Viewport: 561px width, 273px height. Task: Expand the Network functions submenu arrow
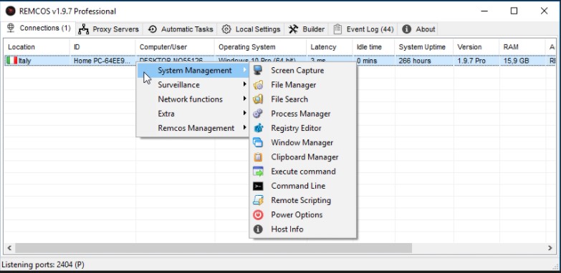(245, 99)
